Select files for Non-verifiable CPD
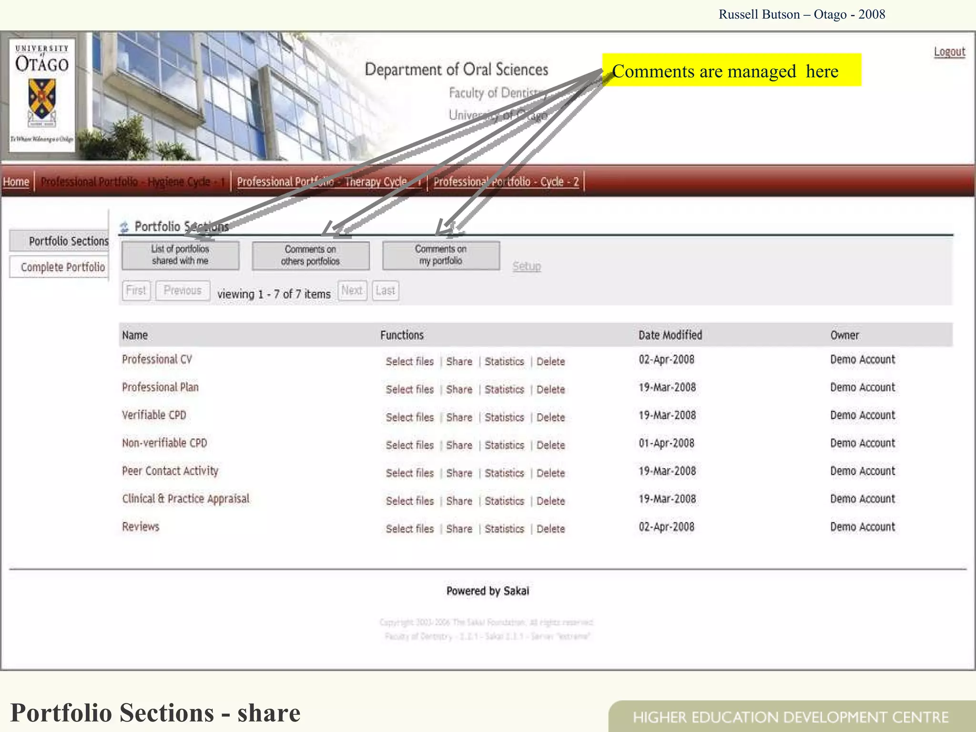Image resolution: width=976 pixels, height=732 pixels. tap(410, 445)
